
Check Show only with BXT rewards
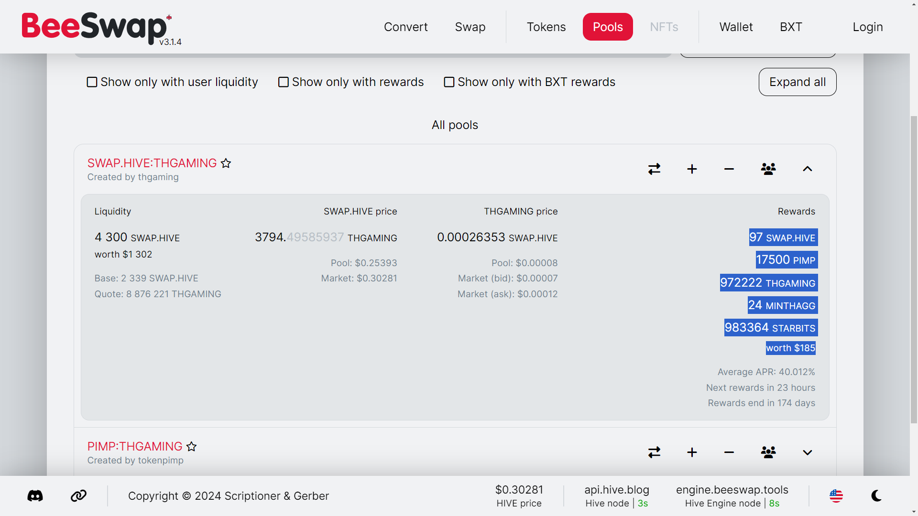click(x=530, y=82)
